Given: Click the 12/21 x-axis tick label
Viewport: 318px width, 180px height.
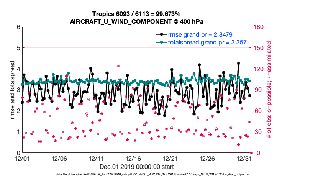Looking at the screenshot, I should pos(170,158).
